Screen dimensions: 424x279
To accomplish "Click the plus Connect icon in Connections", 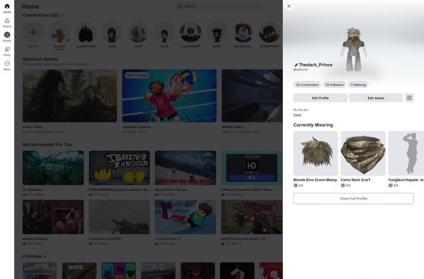I will 33,32.
